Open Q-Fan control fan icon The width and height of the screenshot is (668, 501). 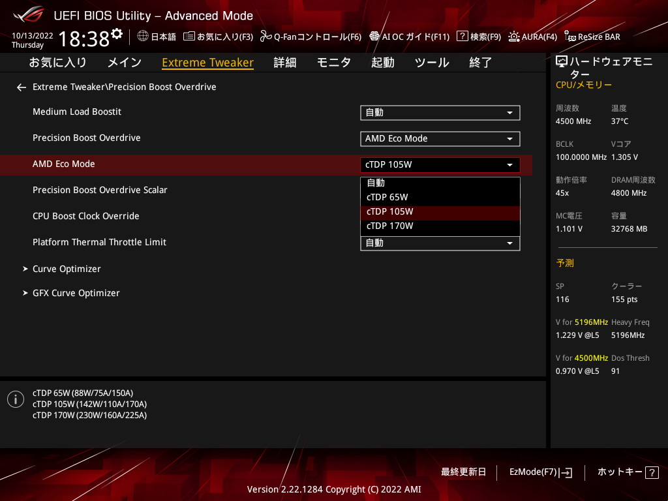266,37
